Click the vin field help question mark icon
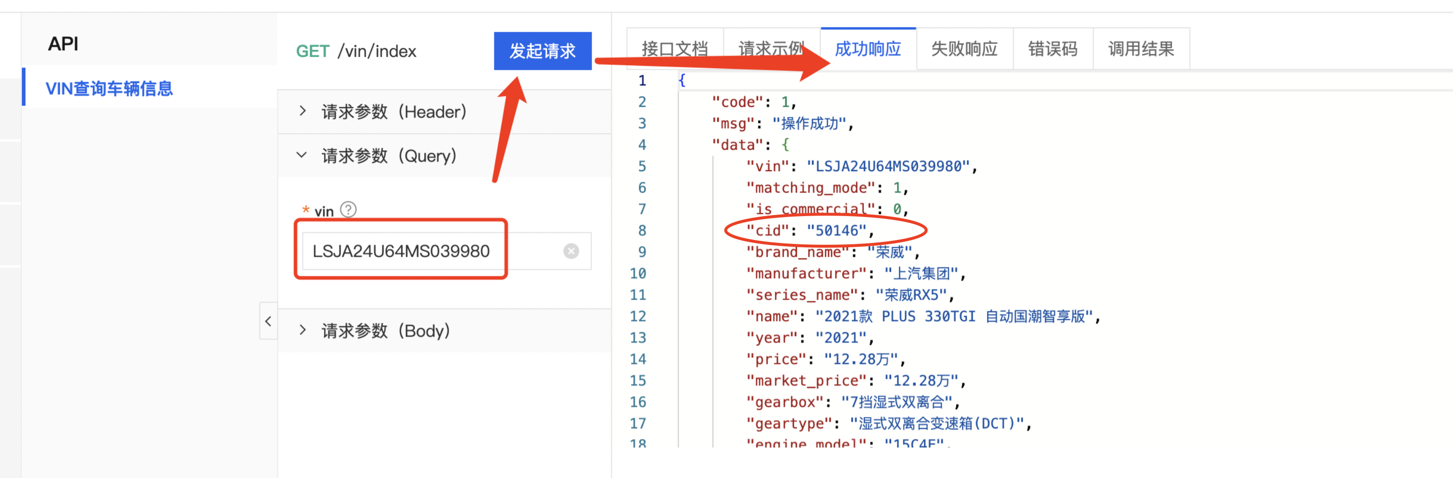The width and height of the screenshot is (1453, 478). tap(348, 209)
